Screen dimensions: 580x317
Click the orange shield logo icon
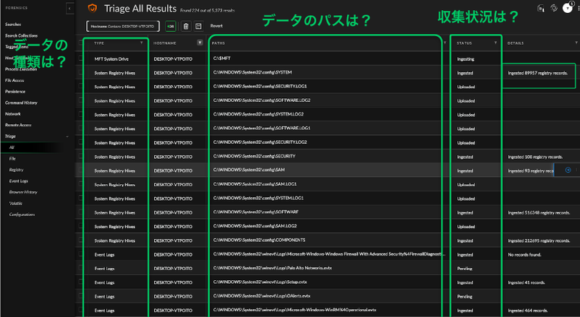click(x=93, y=9)
